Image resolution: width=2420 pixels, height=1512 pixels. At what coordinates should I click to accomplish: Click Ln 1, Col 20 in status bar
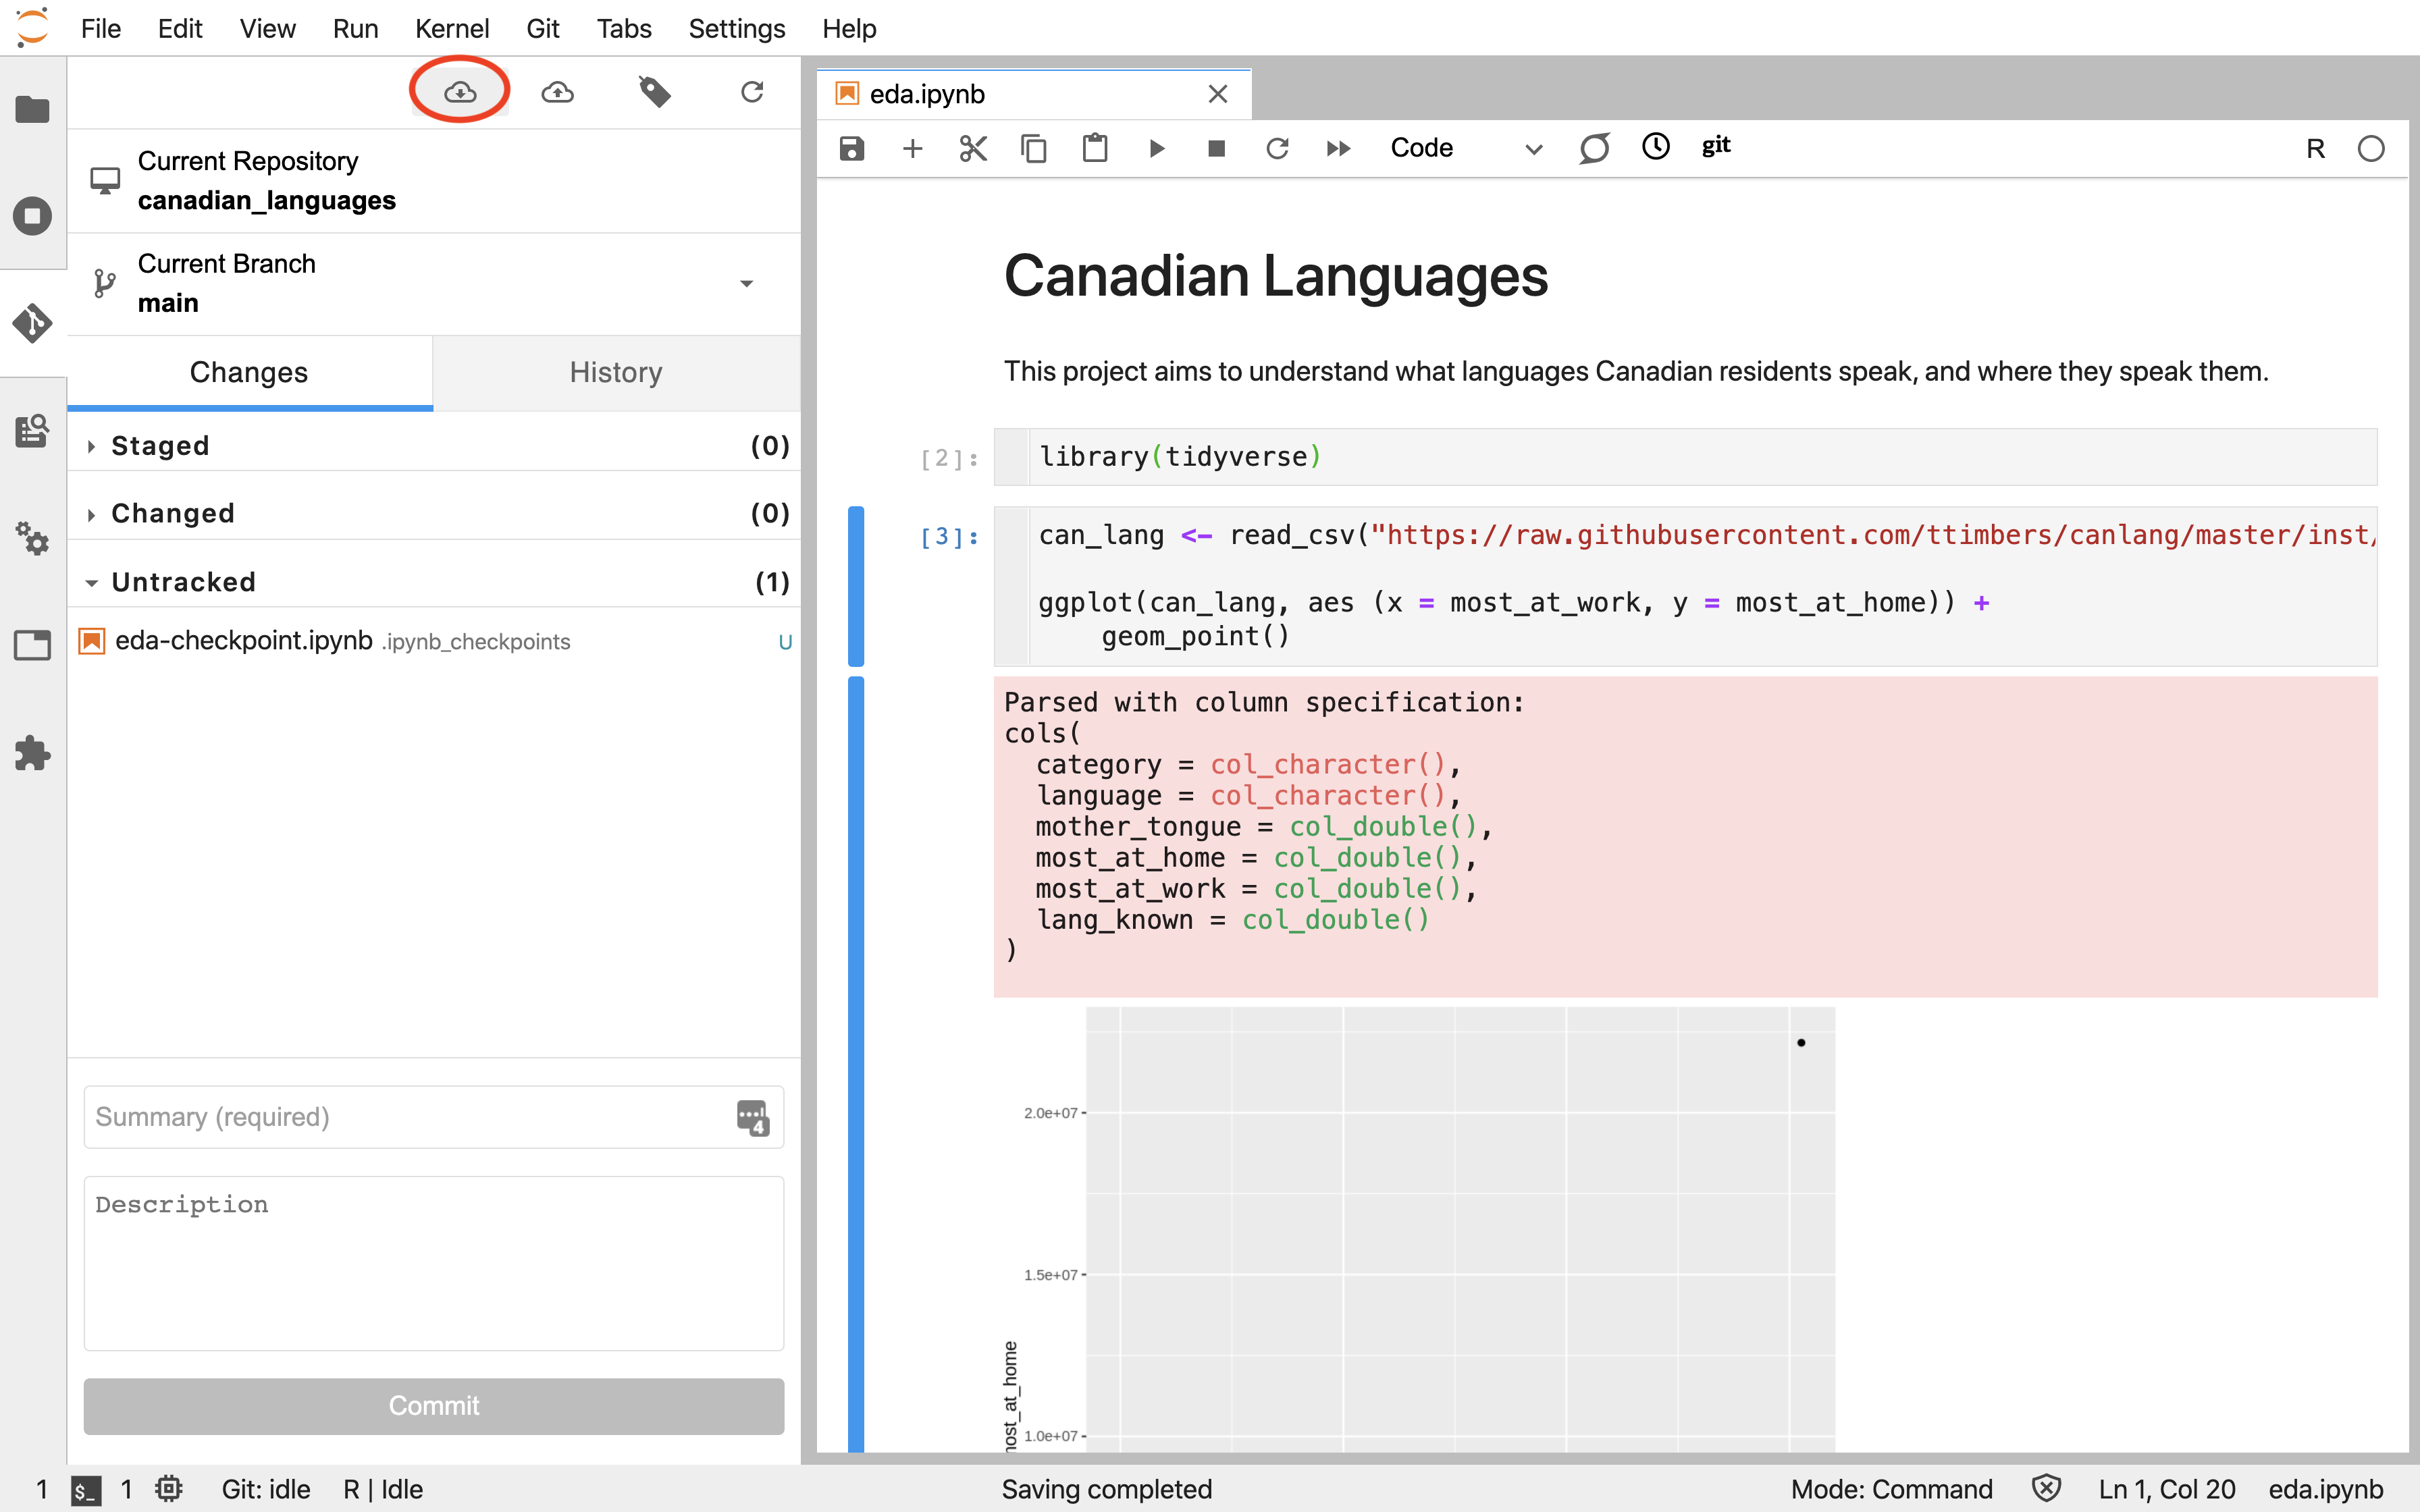2166,1489
